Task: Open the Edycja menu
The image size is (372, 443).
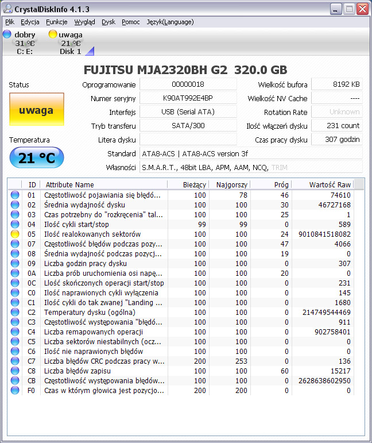Action: point(30,22)
